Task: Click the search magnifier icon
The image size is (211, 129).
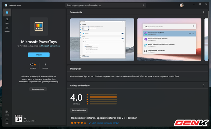Action: (143, 5)
